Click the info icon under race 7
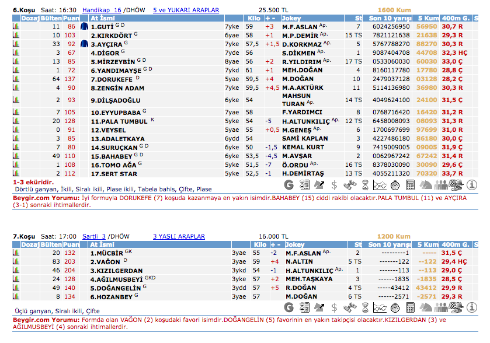The image size is (490, 343). coord(471,307)
